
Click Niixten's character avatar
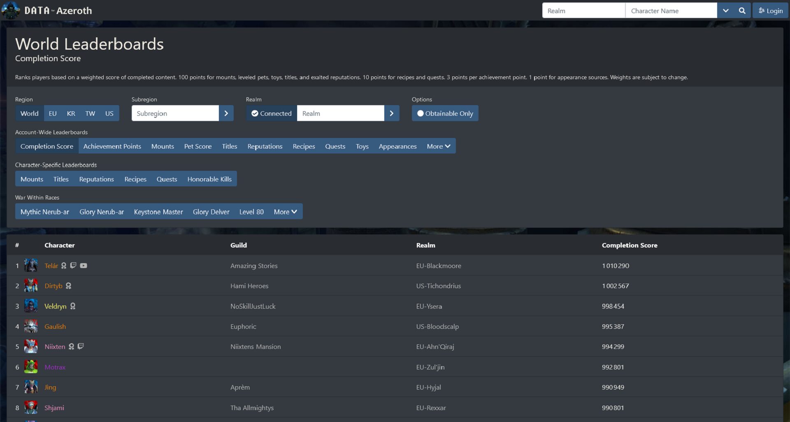click(x=31, y=346)
